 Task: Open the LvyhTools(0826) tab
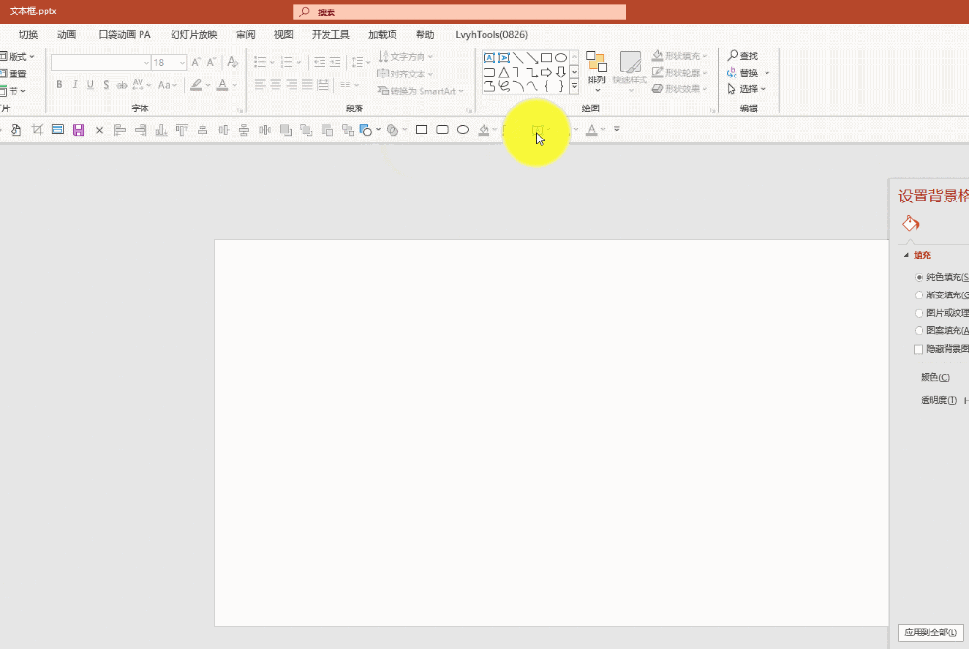(x=492, y=35)
